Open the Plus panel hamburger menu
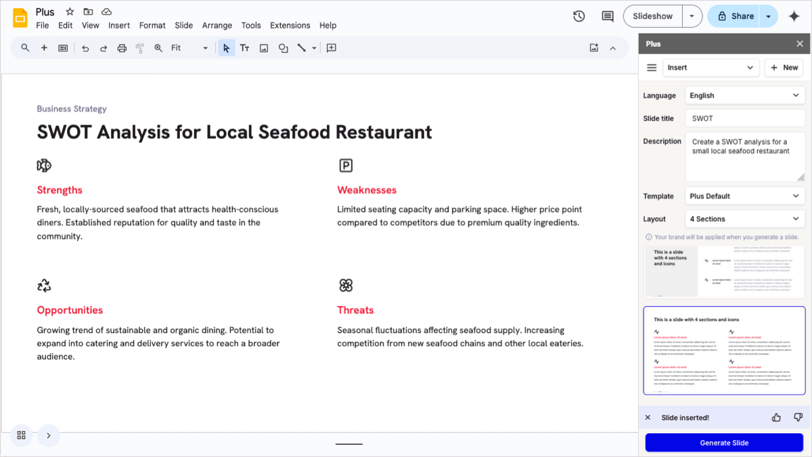 point(652,68)
